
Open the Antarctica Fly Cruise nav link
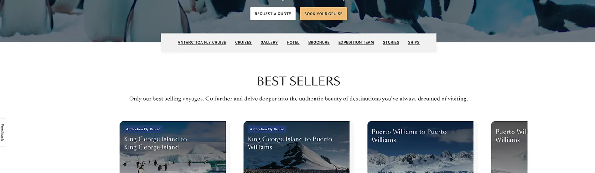[x=202, y=43]
